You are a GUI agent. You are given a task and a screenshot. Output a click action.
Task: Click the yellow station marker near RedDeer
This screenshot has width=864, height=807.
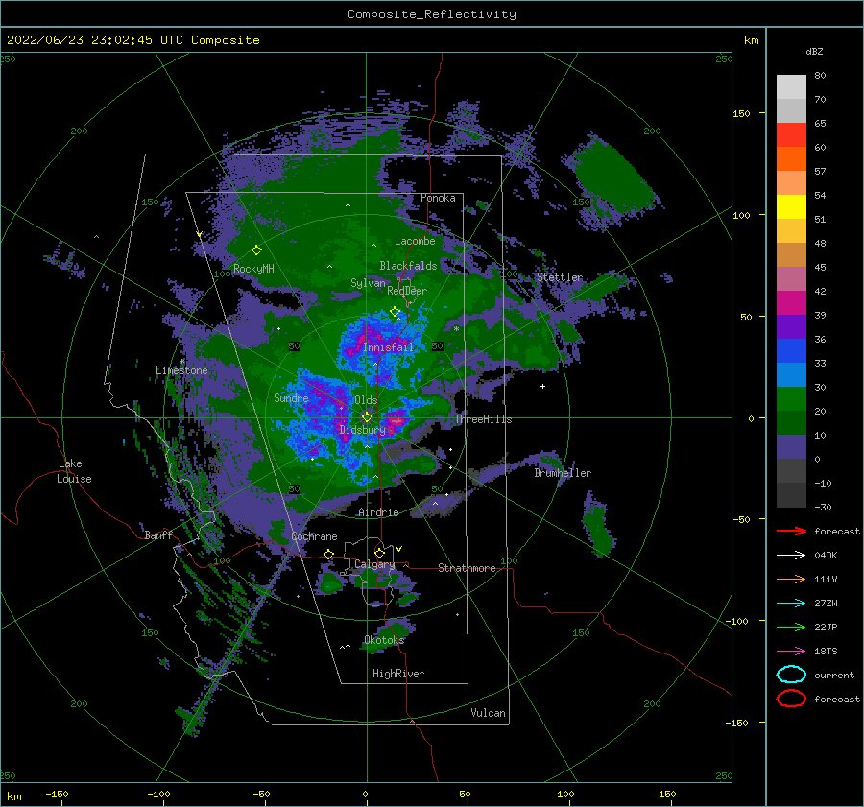click(x=396, y=312)
